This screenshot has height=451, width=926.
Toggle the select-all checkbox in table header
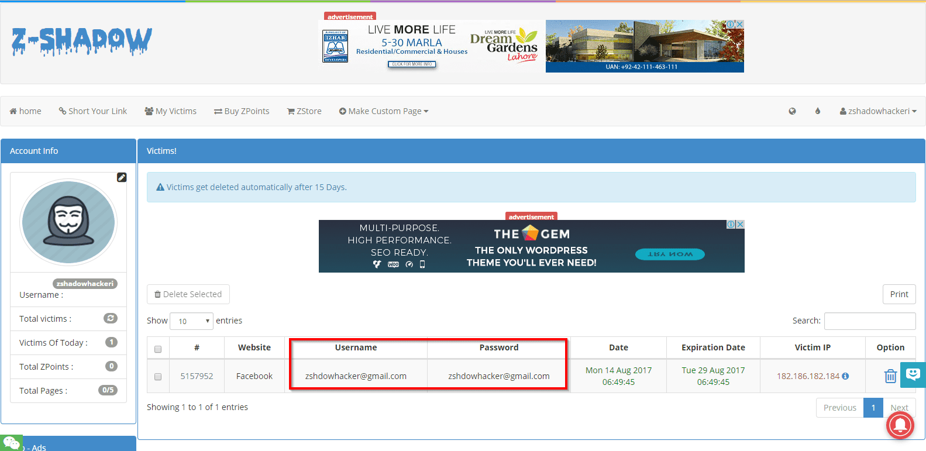pyautogui.click(x=158, y=349)
